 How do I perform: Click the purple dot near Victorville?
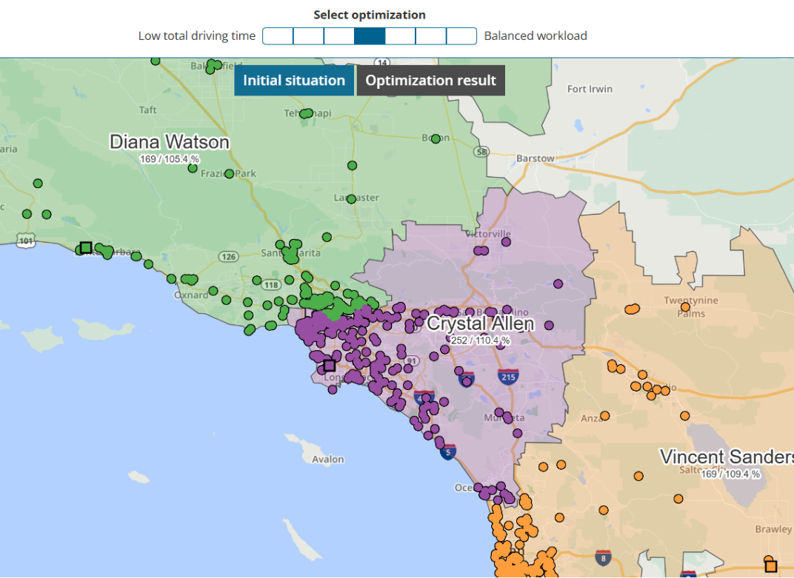click(506, 242)
